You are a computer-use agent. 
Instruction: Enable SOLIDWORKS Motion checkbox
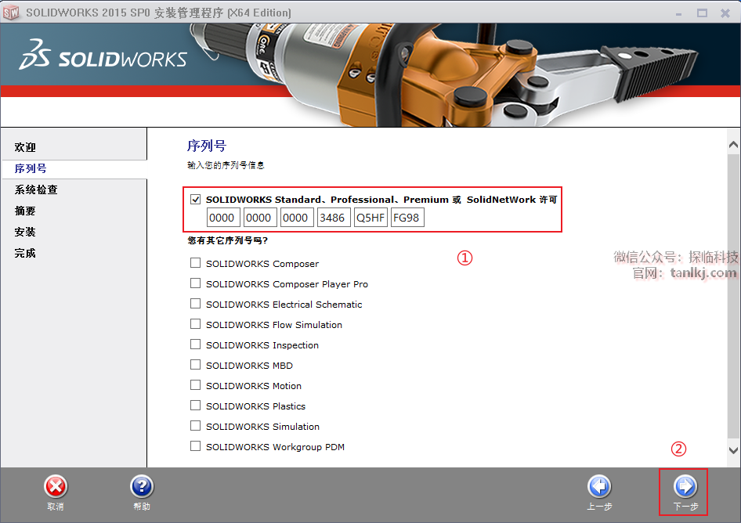(195, 385)
